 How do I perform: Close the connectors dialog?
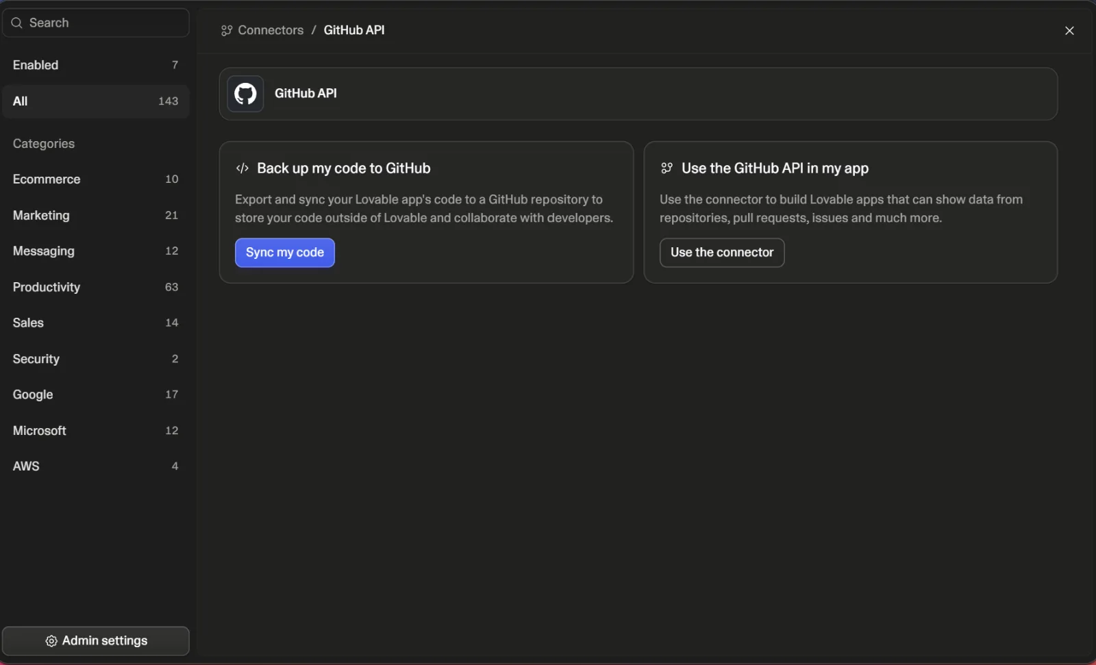coord(1069,31)
